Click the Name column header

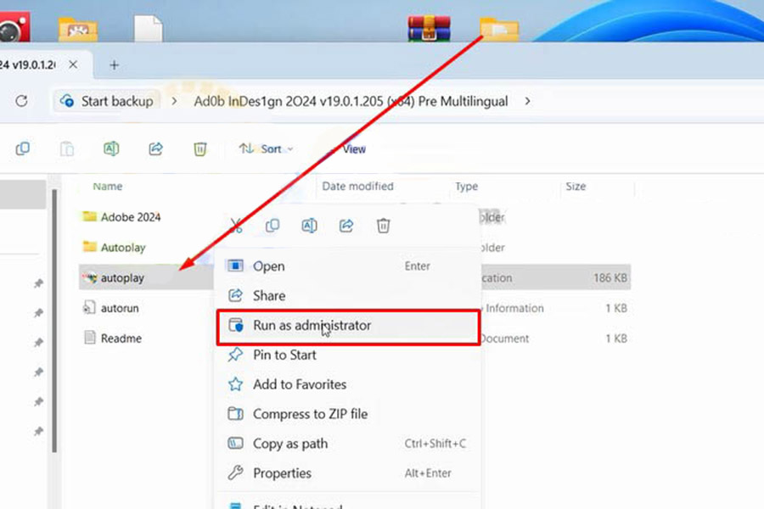(x=108, y=187)
